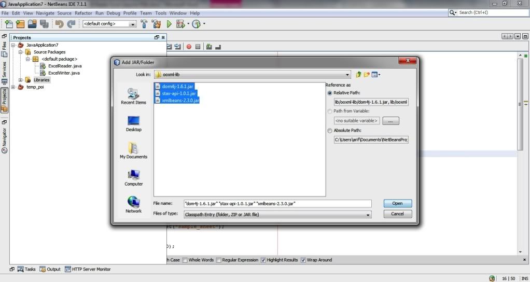Switch to the Navigator side tab
Viewport: 530px width, 282px height.
pyautogui.click(x=4, y=140)
